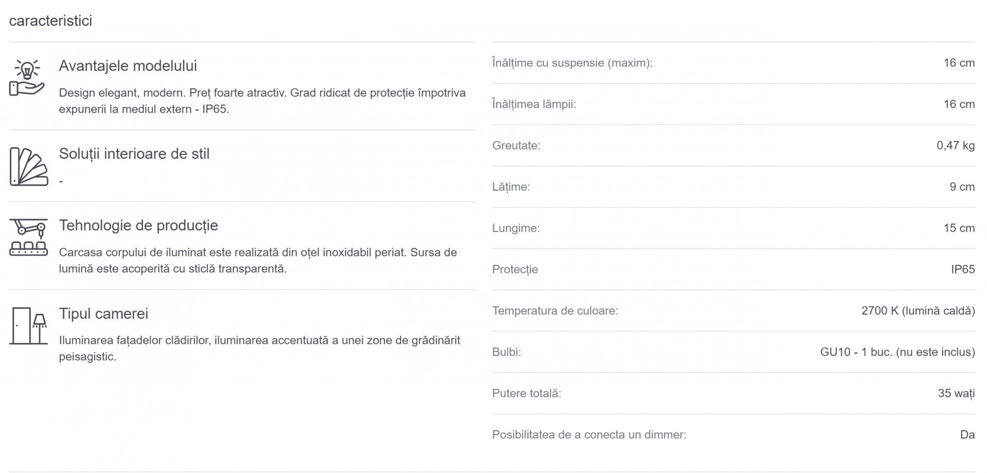Screen dimensions: 987x473
Task: Click the Putere totală 35 wați value
Action: pyautogui.click(x=956, y=393)
